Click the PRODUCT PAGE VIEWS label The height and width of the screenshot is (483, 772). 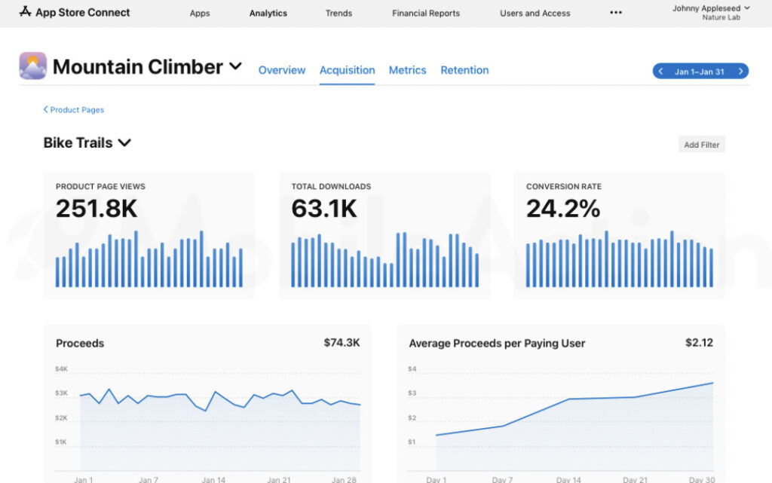[100, 186]
